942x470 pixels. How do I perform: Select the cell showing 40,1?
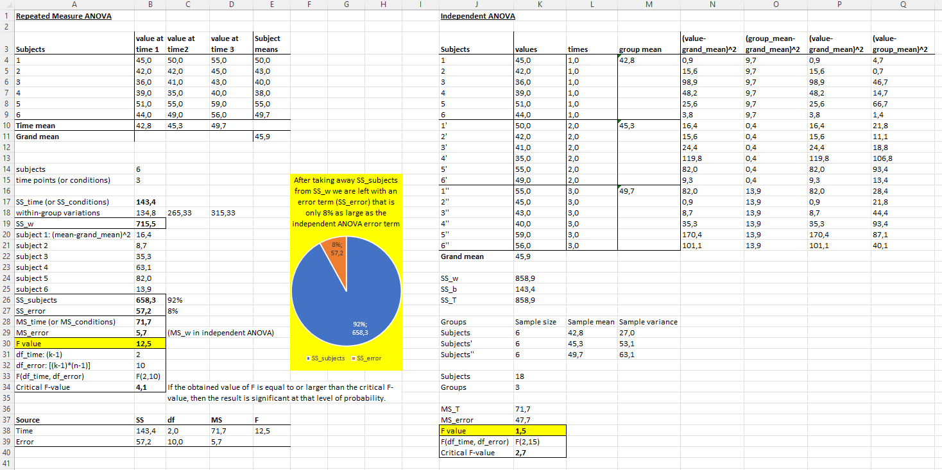[903, 246]
